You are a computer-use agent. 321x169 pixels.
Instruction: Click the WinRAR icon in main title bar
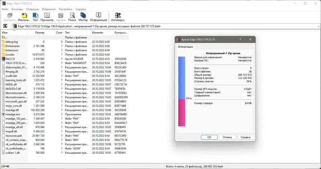[4, 4]
